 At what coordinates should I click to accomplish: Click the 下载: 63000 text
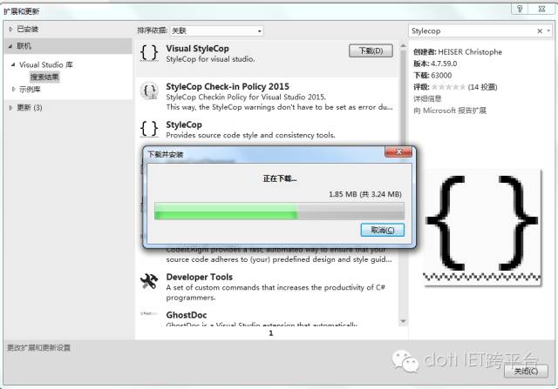(432, 76)
